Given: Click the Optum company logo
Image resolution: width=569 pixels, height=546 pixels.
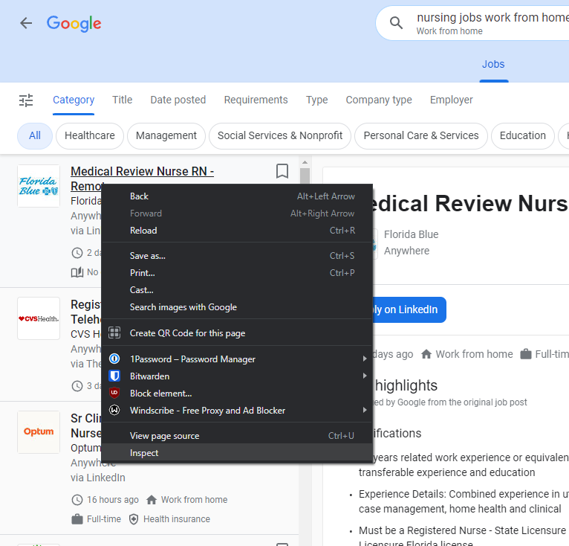Looking at the screenshot, I should [x=39, y=432].
